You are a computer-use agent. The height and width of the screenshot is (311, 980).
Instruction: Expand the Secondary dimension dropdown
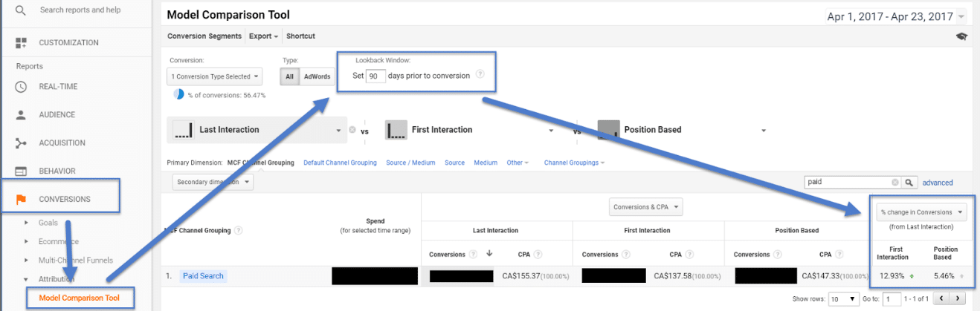tap(213, 182)
